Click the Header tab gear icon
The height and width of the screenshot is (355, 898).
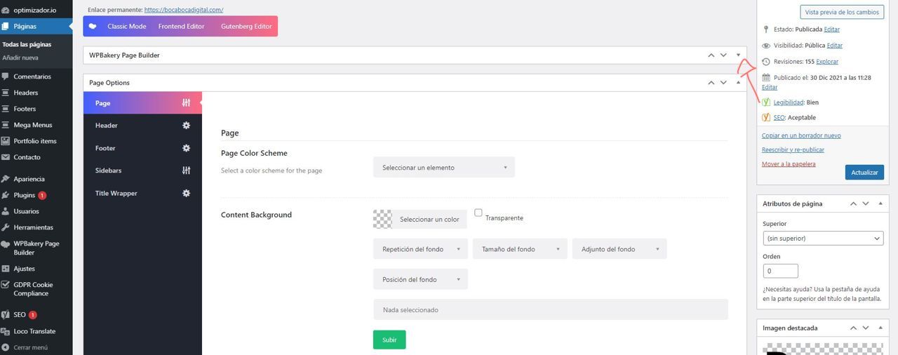click(x=186, y=126)
